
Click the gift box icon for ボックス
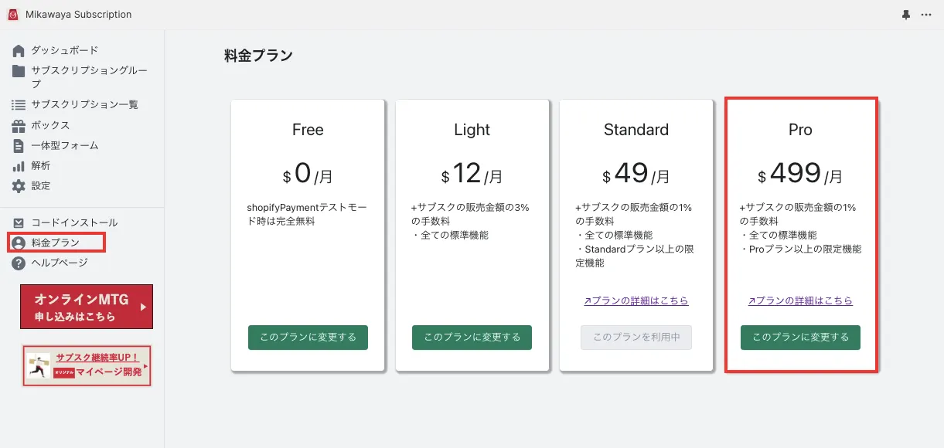19,126
